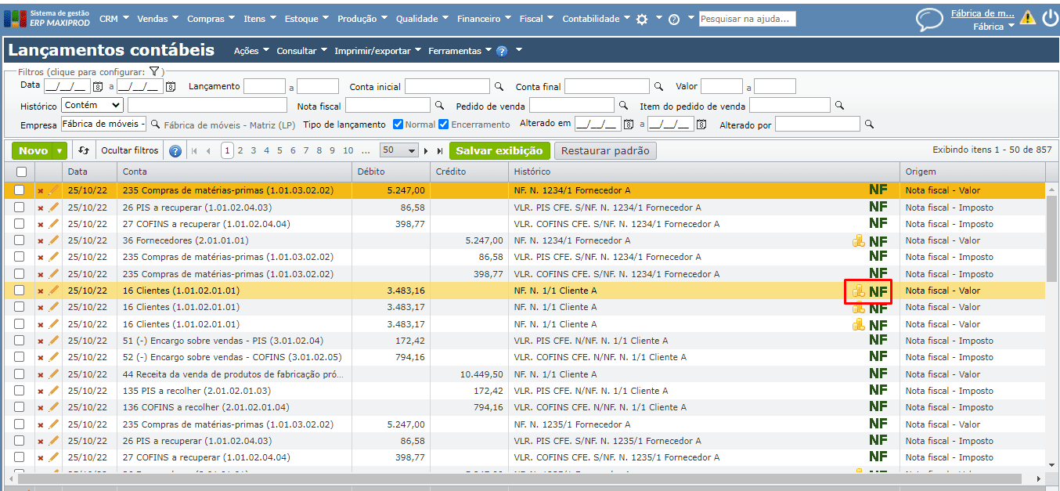Edit the PIS a recuperar 86,58 row pencil
Viewport: 1060px width, 491px height.
53,208
